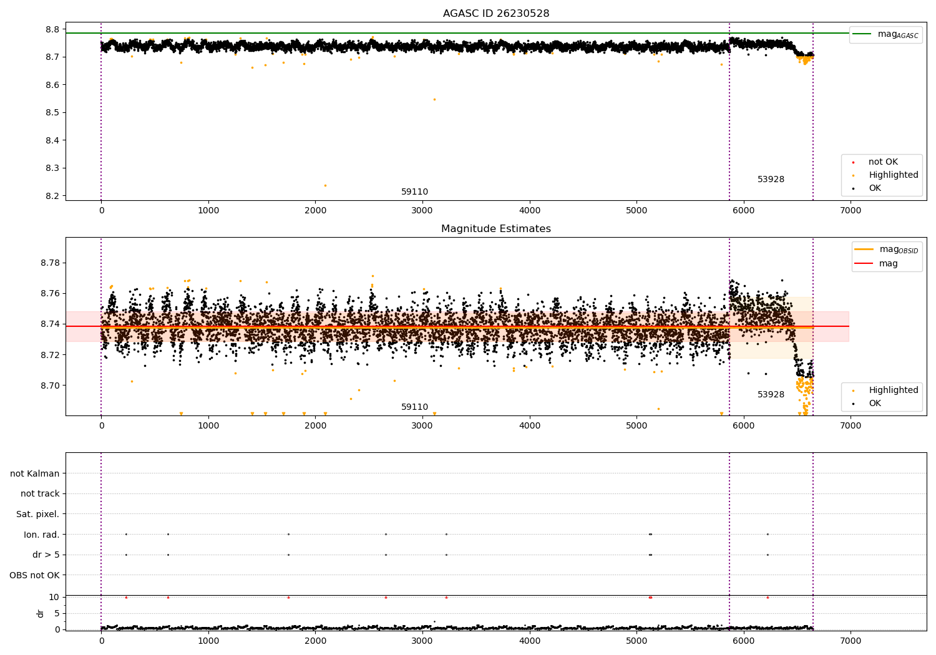This screenshot has height=655, width=936.
Task: Click the red triangle dr marker nearest x=6000
Action: click(768, 597)
